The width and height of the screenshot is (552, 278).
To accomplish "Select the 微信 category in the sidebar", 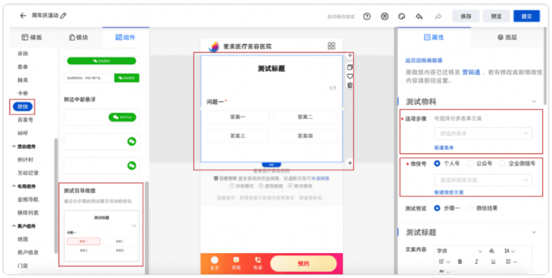I will pyautogui.click(x=23, y=107).
